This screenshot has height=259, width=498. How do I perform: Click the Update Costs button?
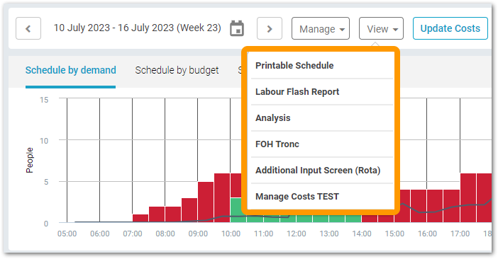coord(450,28)
